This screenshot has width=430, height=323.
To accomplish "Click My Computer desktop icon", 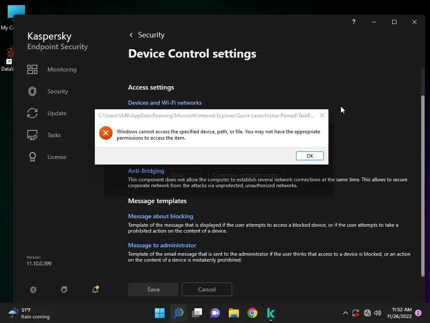I will [x=11, y=18].
